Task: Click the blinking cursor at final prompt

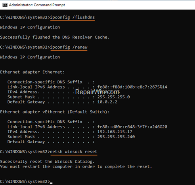Action: coord(51,183)
